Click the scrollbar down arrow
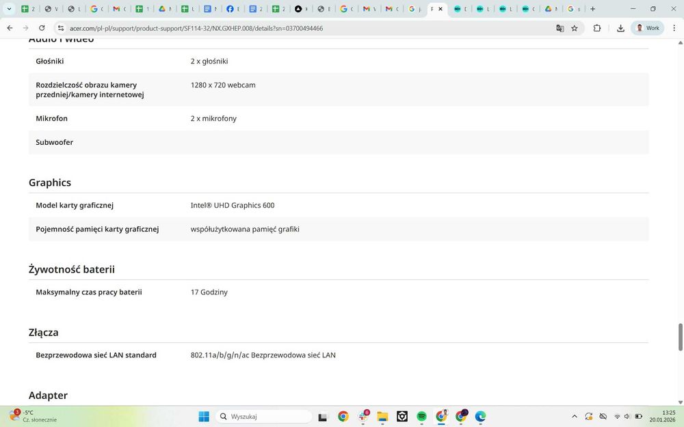This screenshot has width=684, height=427. coord(680,402)
